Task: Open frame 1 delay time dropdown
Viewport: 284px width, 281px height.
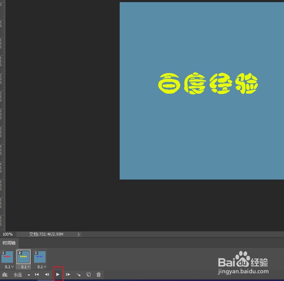Action: point(9,267)
